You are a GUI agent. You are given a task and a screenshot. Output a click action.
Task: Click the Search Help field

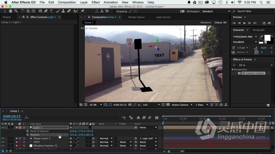coord(244,11)
